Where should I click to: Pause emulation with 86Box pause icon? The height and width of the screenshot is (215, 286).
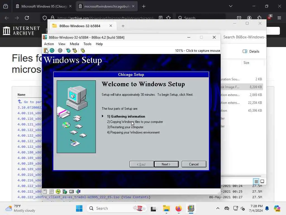tap(46, 50)
